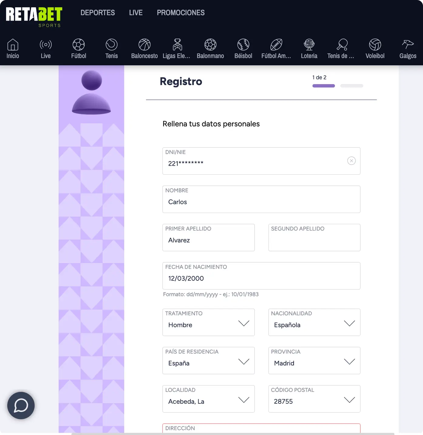423x435 pixels.
Task: Open the Balonmano sports section
Action: (x=210, y=48)
